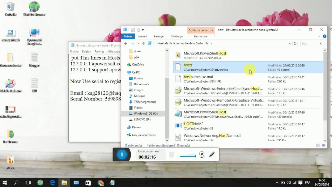Clear the search box with the X
This screenshot has width=332, height=187.
(321, 44)
